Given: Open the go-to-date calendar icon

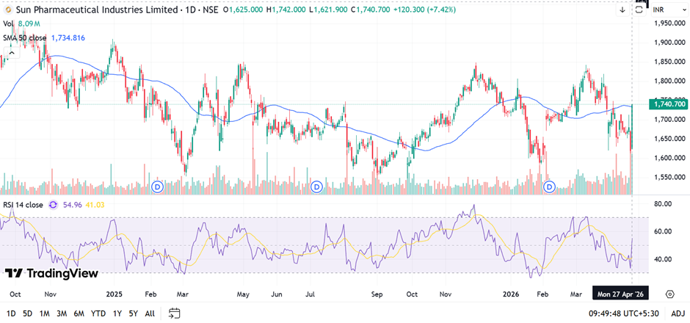Looking at the screenshot, I should coord(174,313).
